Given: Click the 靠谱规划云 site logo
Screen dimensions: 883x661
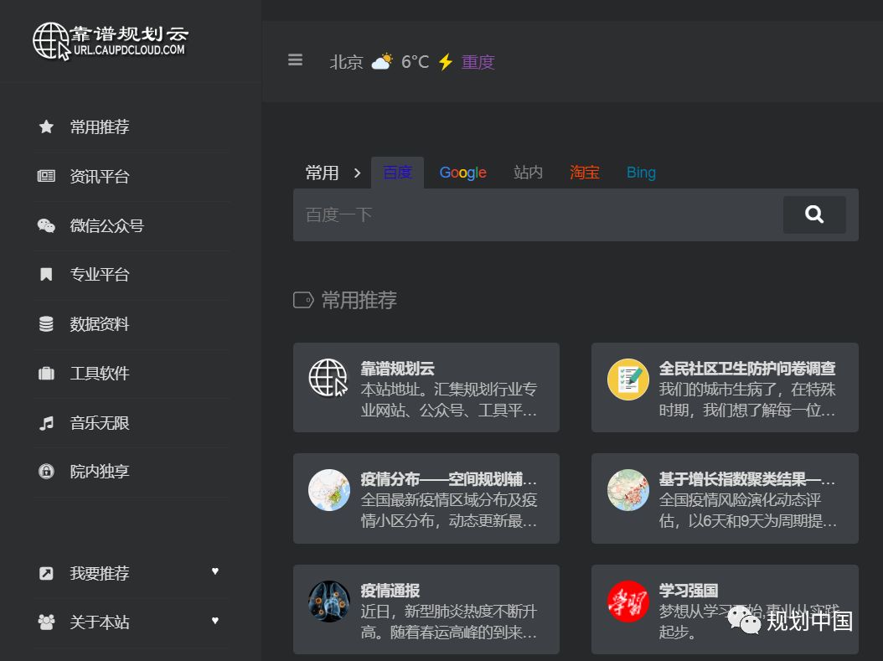Looking at the screenshot, I should (111, 41).
